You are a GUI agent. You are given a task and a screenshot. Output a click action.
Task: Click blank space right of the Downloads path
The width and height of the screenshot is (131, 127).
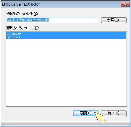[73, 20]
